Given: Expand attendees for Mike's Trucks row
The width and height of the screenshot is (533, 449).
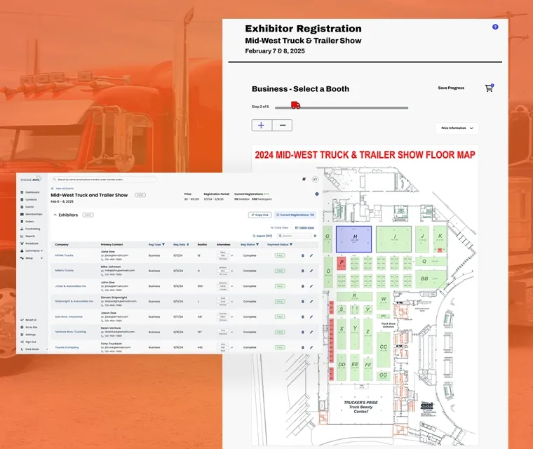Looking at the screenshot, I should click(x=232, y=271).
